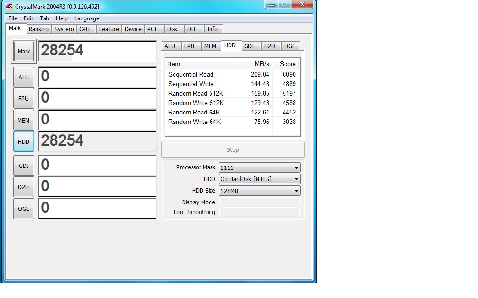This screenshot has height=298, width=478.
Task: Select the Random Read 512K row
Action: (x=232, y=93)
